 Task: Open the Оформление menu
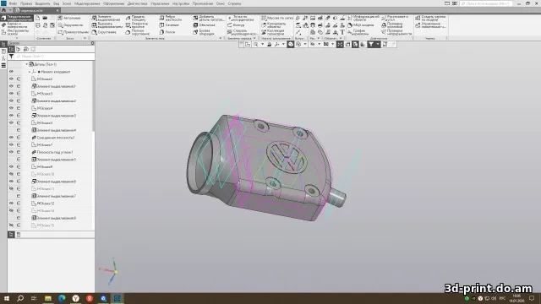[x=113, y=3]
